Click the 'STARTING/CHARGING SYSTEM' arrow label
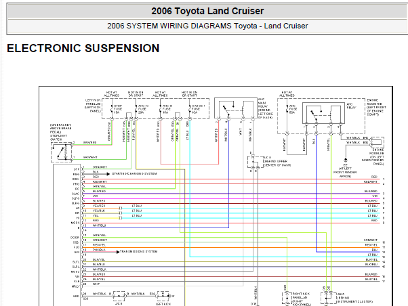 (x=134, y=174)
